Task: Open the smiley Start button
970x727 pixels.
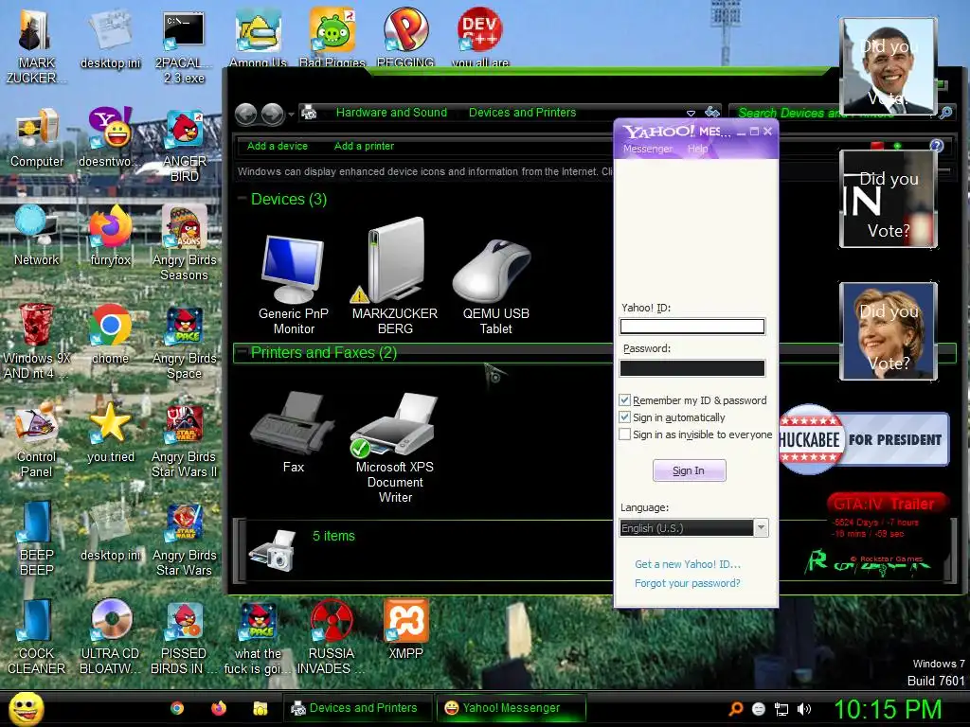Action: 26,708
